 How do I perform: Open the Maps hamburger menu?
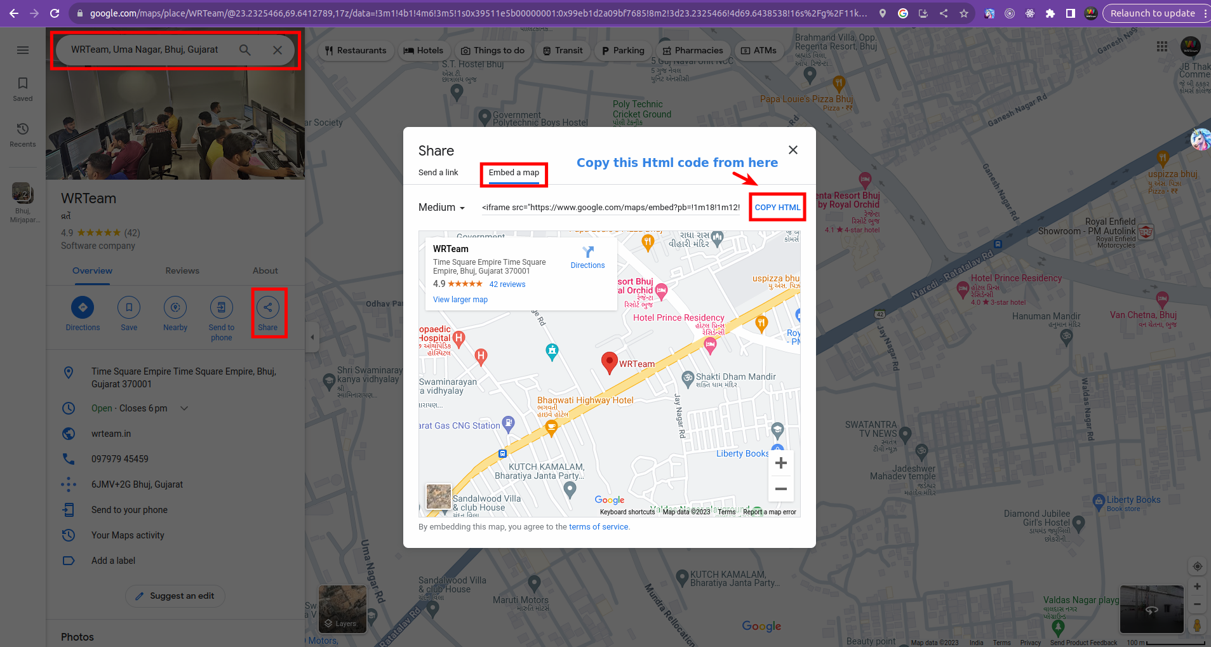[x=23, y=50]
